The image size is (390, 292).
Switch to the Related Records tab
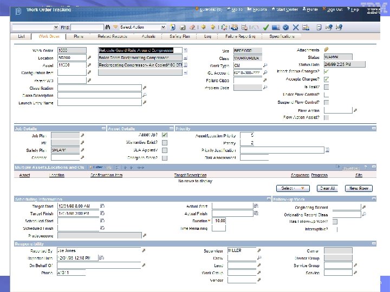coord(112,36)
